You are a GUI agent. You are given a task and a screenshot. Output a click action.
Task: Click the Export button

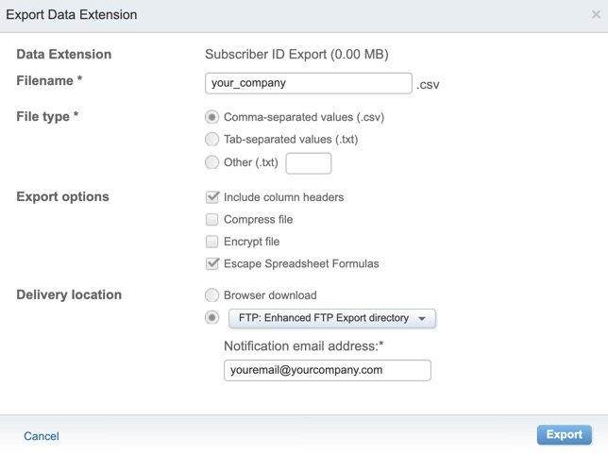click(565, 434)
